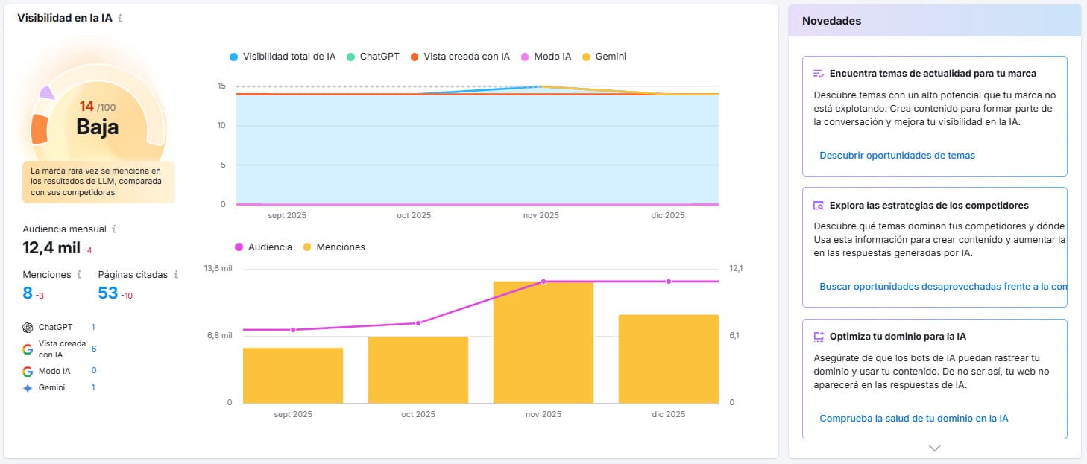Toggle the Visibilidad total de IA legend series
This screenshot has height=464, width=1087.
[x=282, y=56]
